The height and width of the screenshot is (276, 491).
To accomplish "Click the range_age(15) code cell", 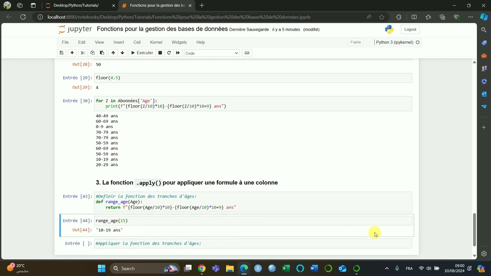I will pos(253,221).
